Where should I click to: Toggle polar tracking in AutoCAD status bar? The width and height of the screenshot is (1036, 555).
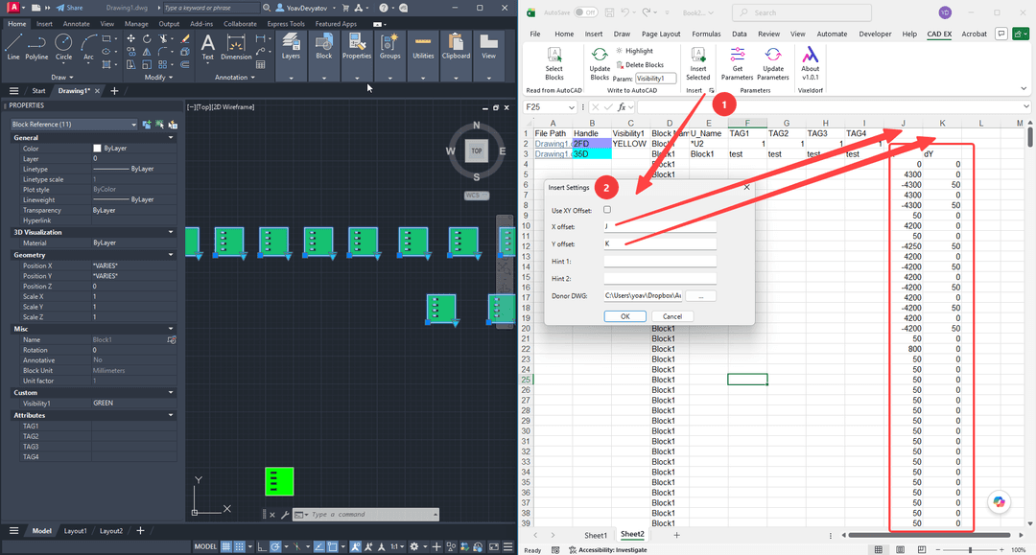point(275,546)
